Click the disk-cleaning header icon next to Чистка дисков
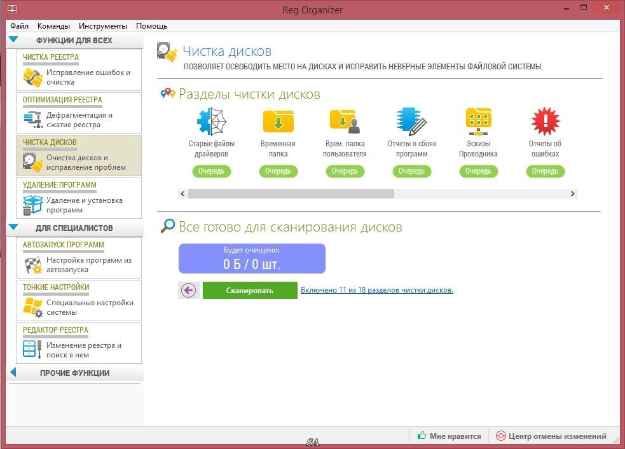This screenshot has height=449, width=625. (x=167, y=52)
